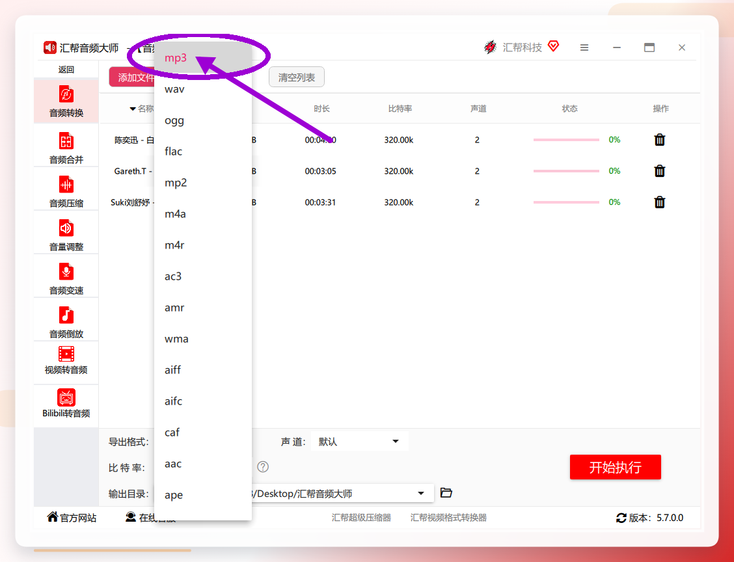
Task: Click the 开始执行 start button
Action: click(615, 467)
